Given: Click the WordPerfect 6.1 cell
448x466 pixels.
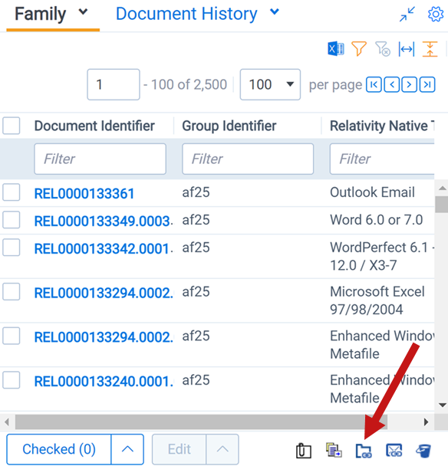Looking at the screenshot, I should [382, 256].
